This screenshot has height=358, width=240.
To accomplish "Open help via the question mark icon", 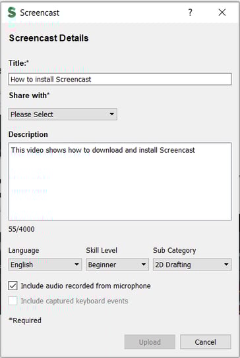I will point(190,13).
